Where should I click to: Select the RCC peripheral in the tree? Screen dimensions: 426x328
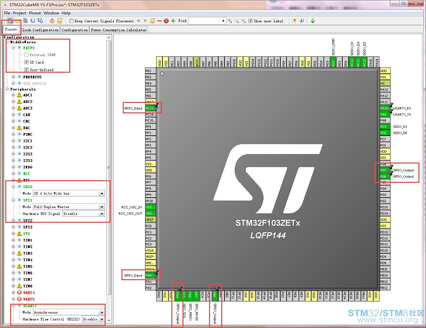click(27, 174)
